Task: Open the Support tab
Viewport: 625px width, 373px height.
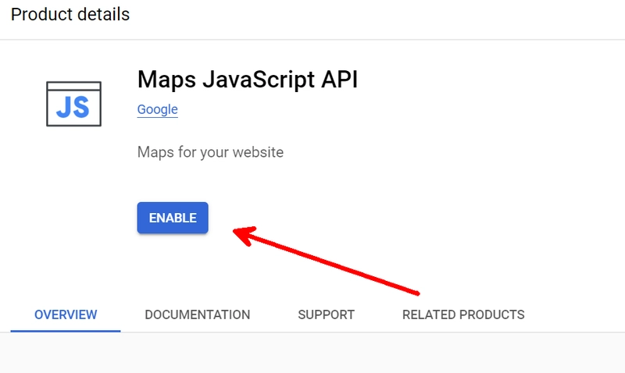Action: click(x=326, y=315)
